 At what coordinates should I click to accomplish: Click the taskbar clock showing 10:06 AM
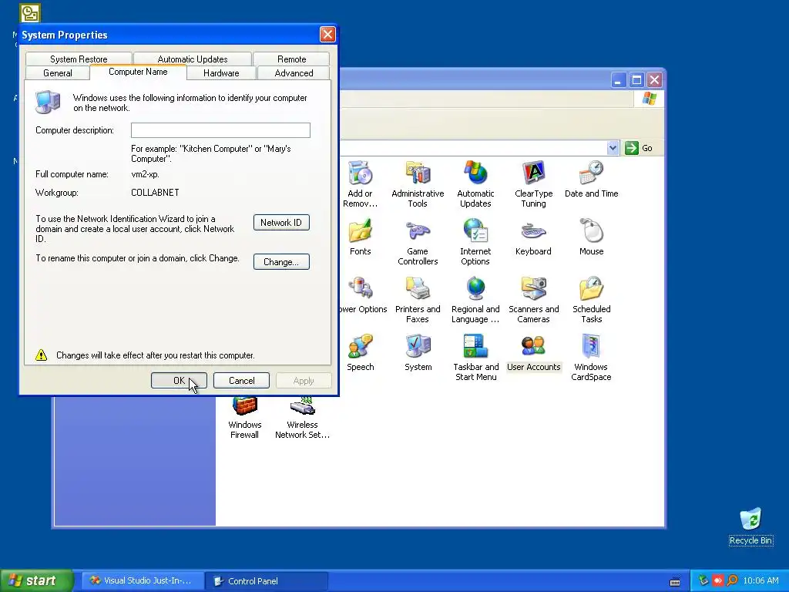coord(760,580)
